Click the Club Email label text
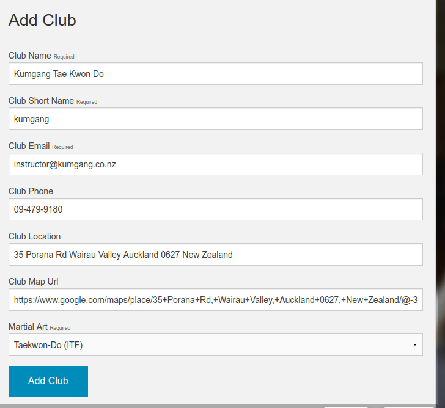 click(x=29, y=146)
